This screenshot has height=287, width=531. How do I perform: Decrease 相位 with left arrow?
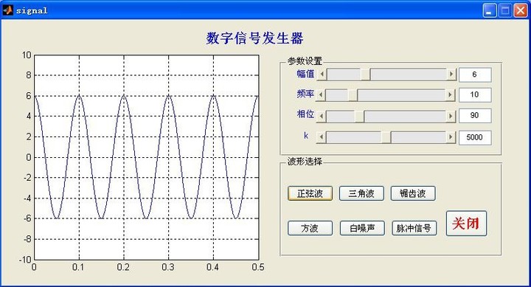click(322, 117)
